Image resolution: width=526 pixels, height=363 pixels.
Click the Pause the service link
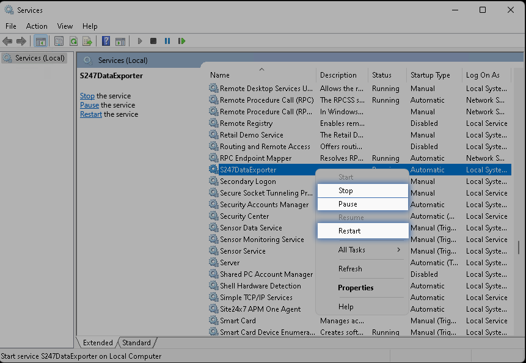click(x=89, y=105)
